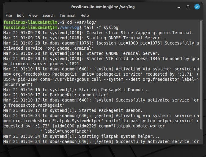Viewport: 206px width, 157px height.
Task: Click text 'g.freedesktop.PackageKit''
Action: (x=34, y=105)
